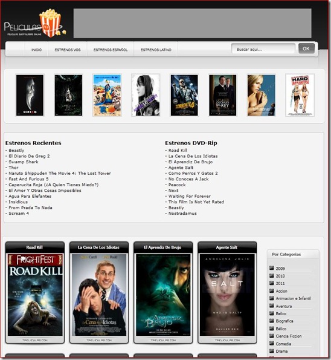
Task: Open the Agente Salt card poster
Action: click(227, 295)
